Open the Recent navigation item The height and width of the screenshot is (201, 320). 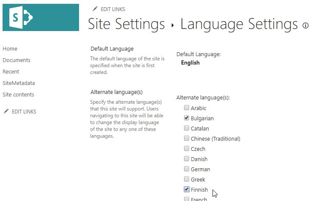click(x=11, y=72)
